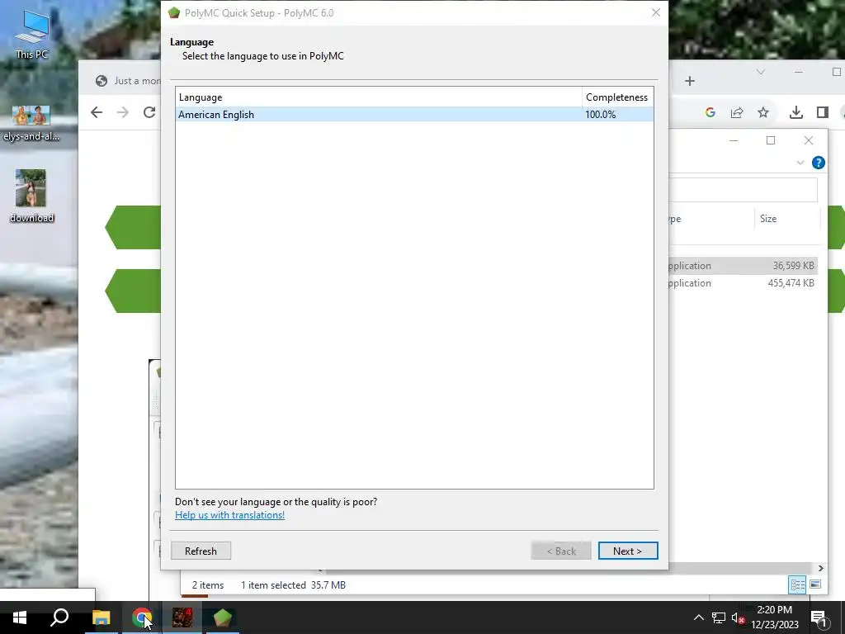The width and height of the screenshot is (845, 634).
Task: Share this page from Chrome toolbar
Action: click(737, 112)
